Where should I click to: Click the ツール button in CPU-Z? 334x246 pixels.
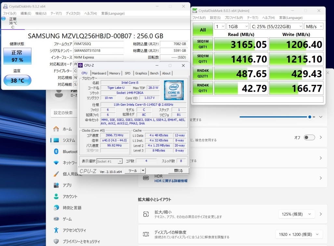coord(133,171)
